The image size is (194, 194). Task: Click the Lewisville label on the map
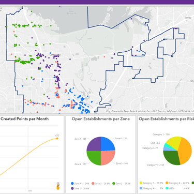55,55
